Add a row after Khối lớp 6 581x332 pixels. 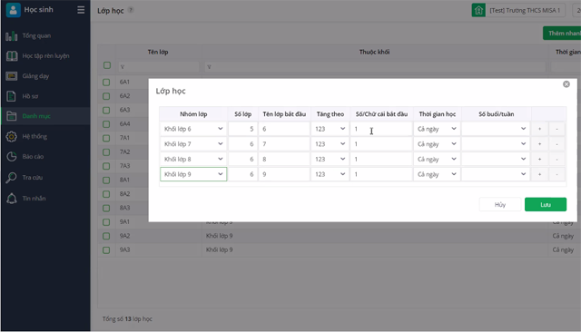(539, 129)
